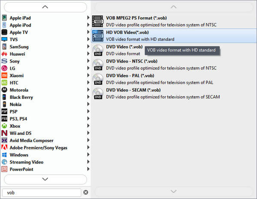The width and height of the screenshot is (257, 199).
Task: Click the PowerPoint icon
Action: (x=4, y=169)
